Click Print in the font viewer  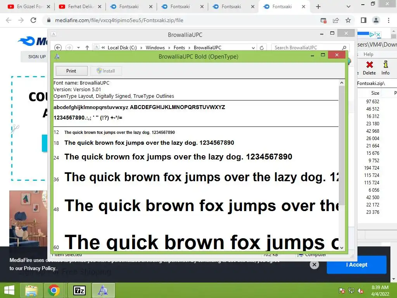(x=71, y=71)
